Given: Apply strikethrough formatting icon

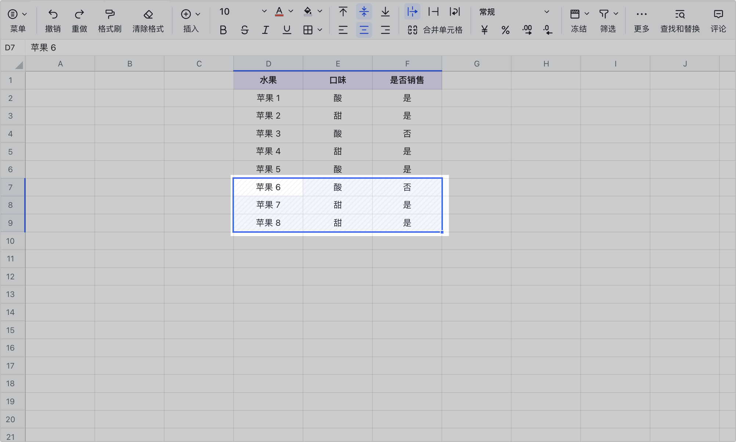Looking at the screenshot, I should point(245,30).
